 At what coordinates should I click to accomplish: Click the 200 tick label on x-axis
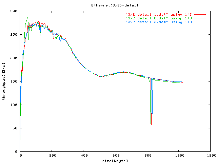point(52,155)
